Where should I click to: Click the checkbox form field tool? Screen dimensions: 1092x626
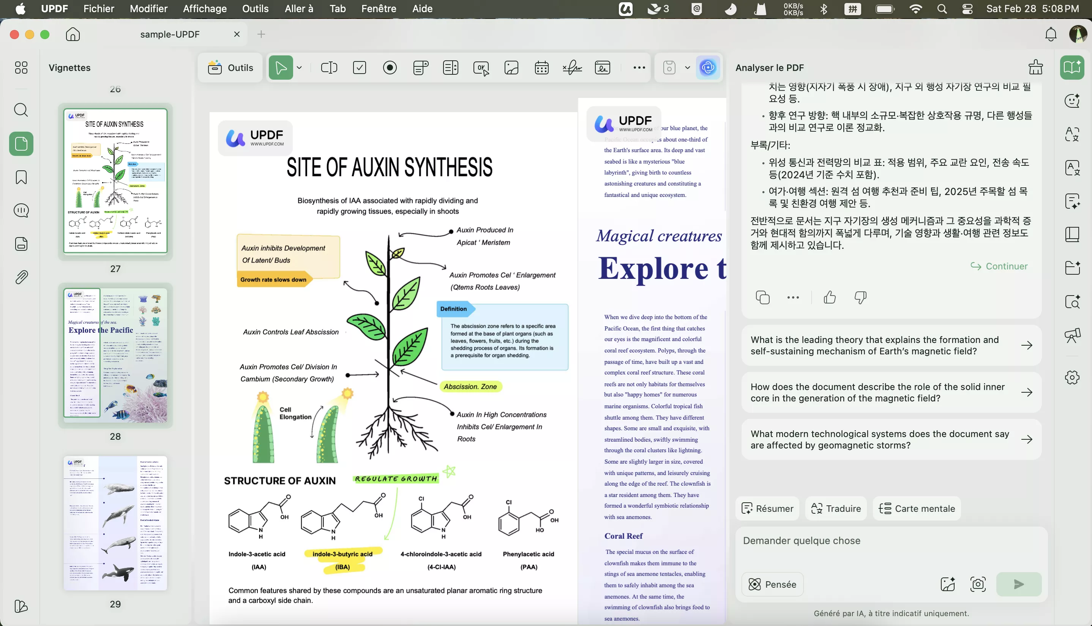point(359,68)
